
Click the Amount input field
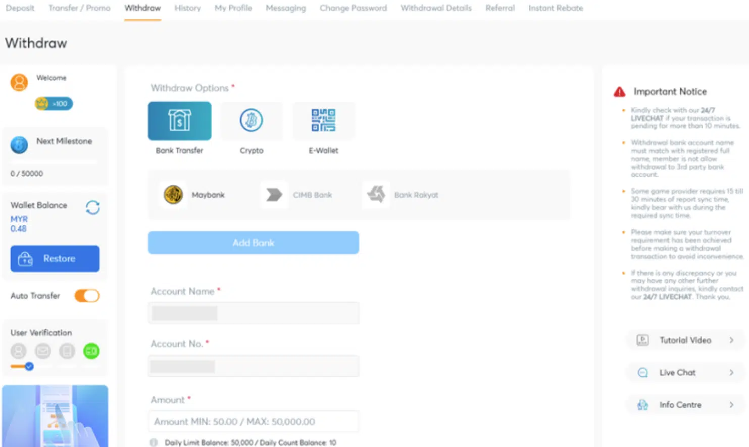254,421
